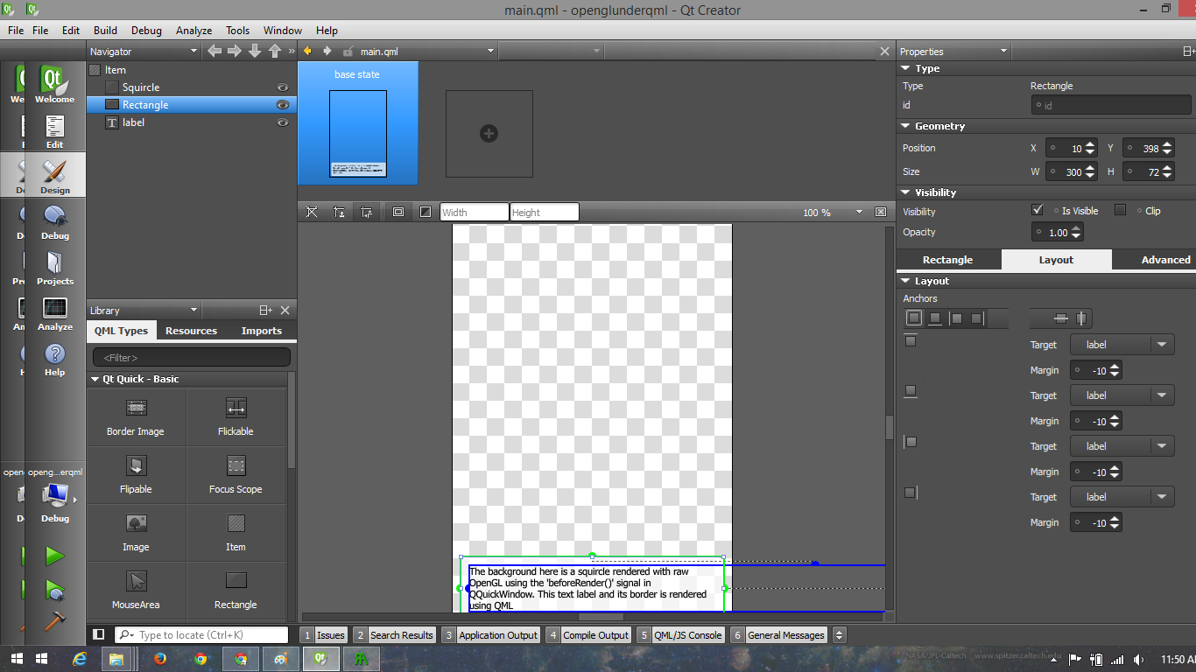Viewport: 1196px width, 672px height.
Task: Open the Edit mode in sidebar
Action: [x=54, y=130]
